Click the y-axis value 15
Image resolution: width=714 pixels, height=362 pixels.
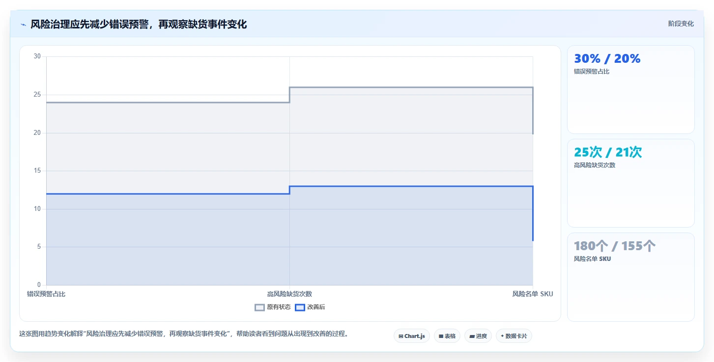click(37, 171)
